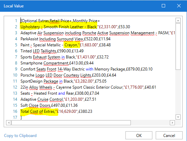187x141 pixels.
Task: Click the horizontal scrollbar right arrow
Action: [172, 123]
